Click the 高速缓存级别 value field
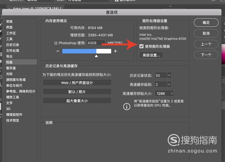This screenshot has width=225, height=162. point(161,85)
